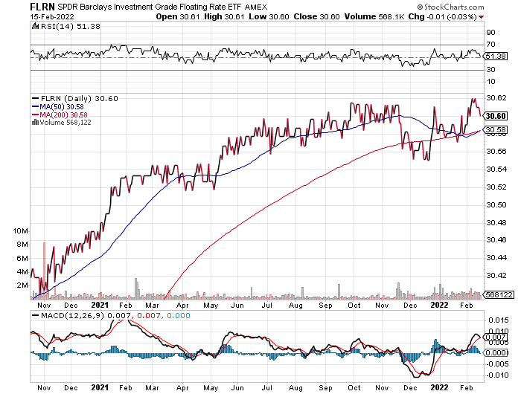The height and width of the screenshot is (394, 521).
Task: Click the red 0.007 MACD signal value
Action: click(x=149, y=316)
